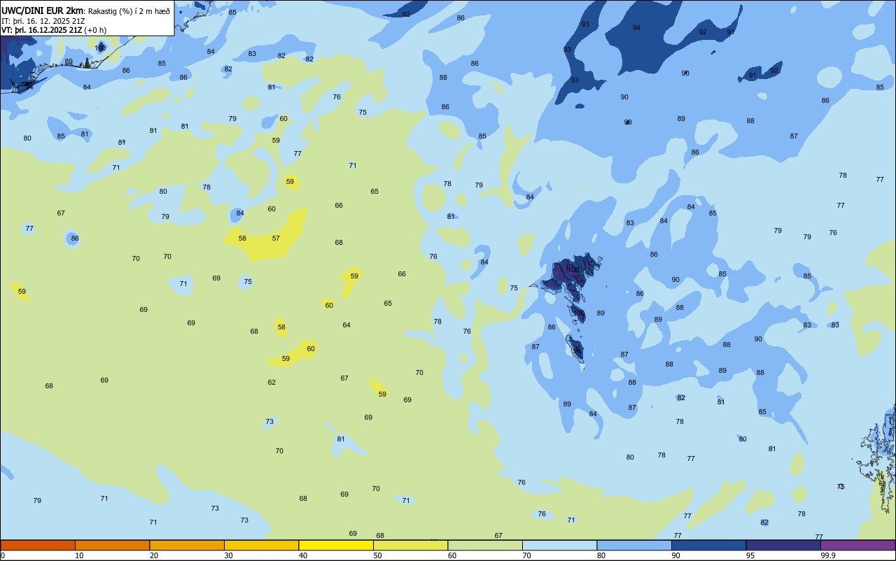Click the 'IT: þri. 16. 12. 2025 21Z' line
This screenshot has height=561, width=896.
pyautogui.click(x=43, y=20)
